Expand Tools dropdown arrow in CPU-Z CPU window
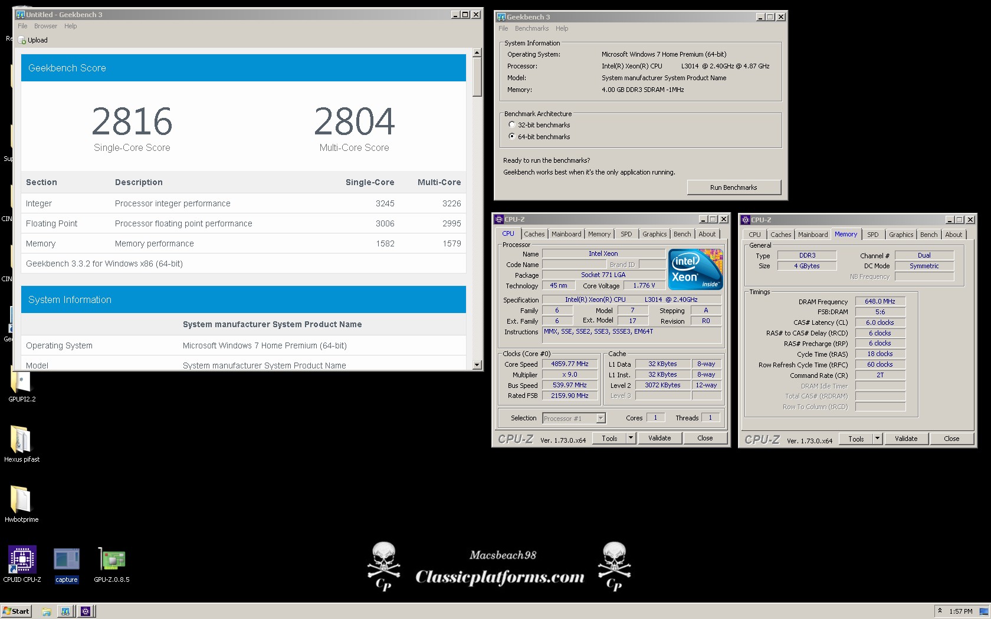This screenshot has height=619, width=991. coord(631,438)
